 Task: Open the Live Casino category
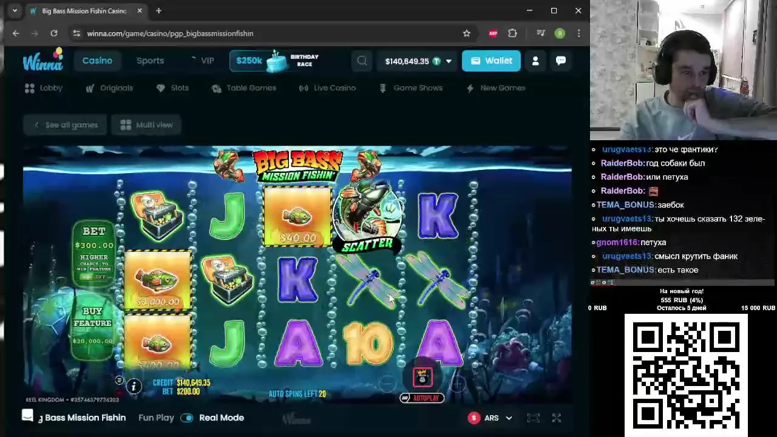click(327, 88)
